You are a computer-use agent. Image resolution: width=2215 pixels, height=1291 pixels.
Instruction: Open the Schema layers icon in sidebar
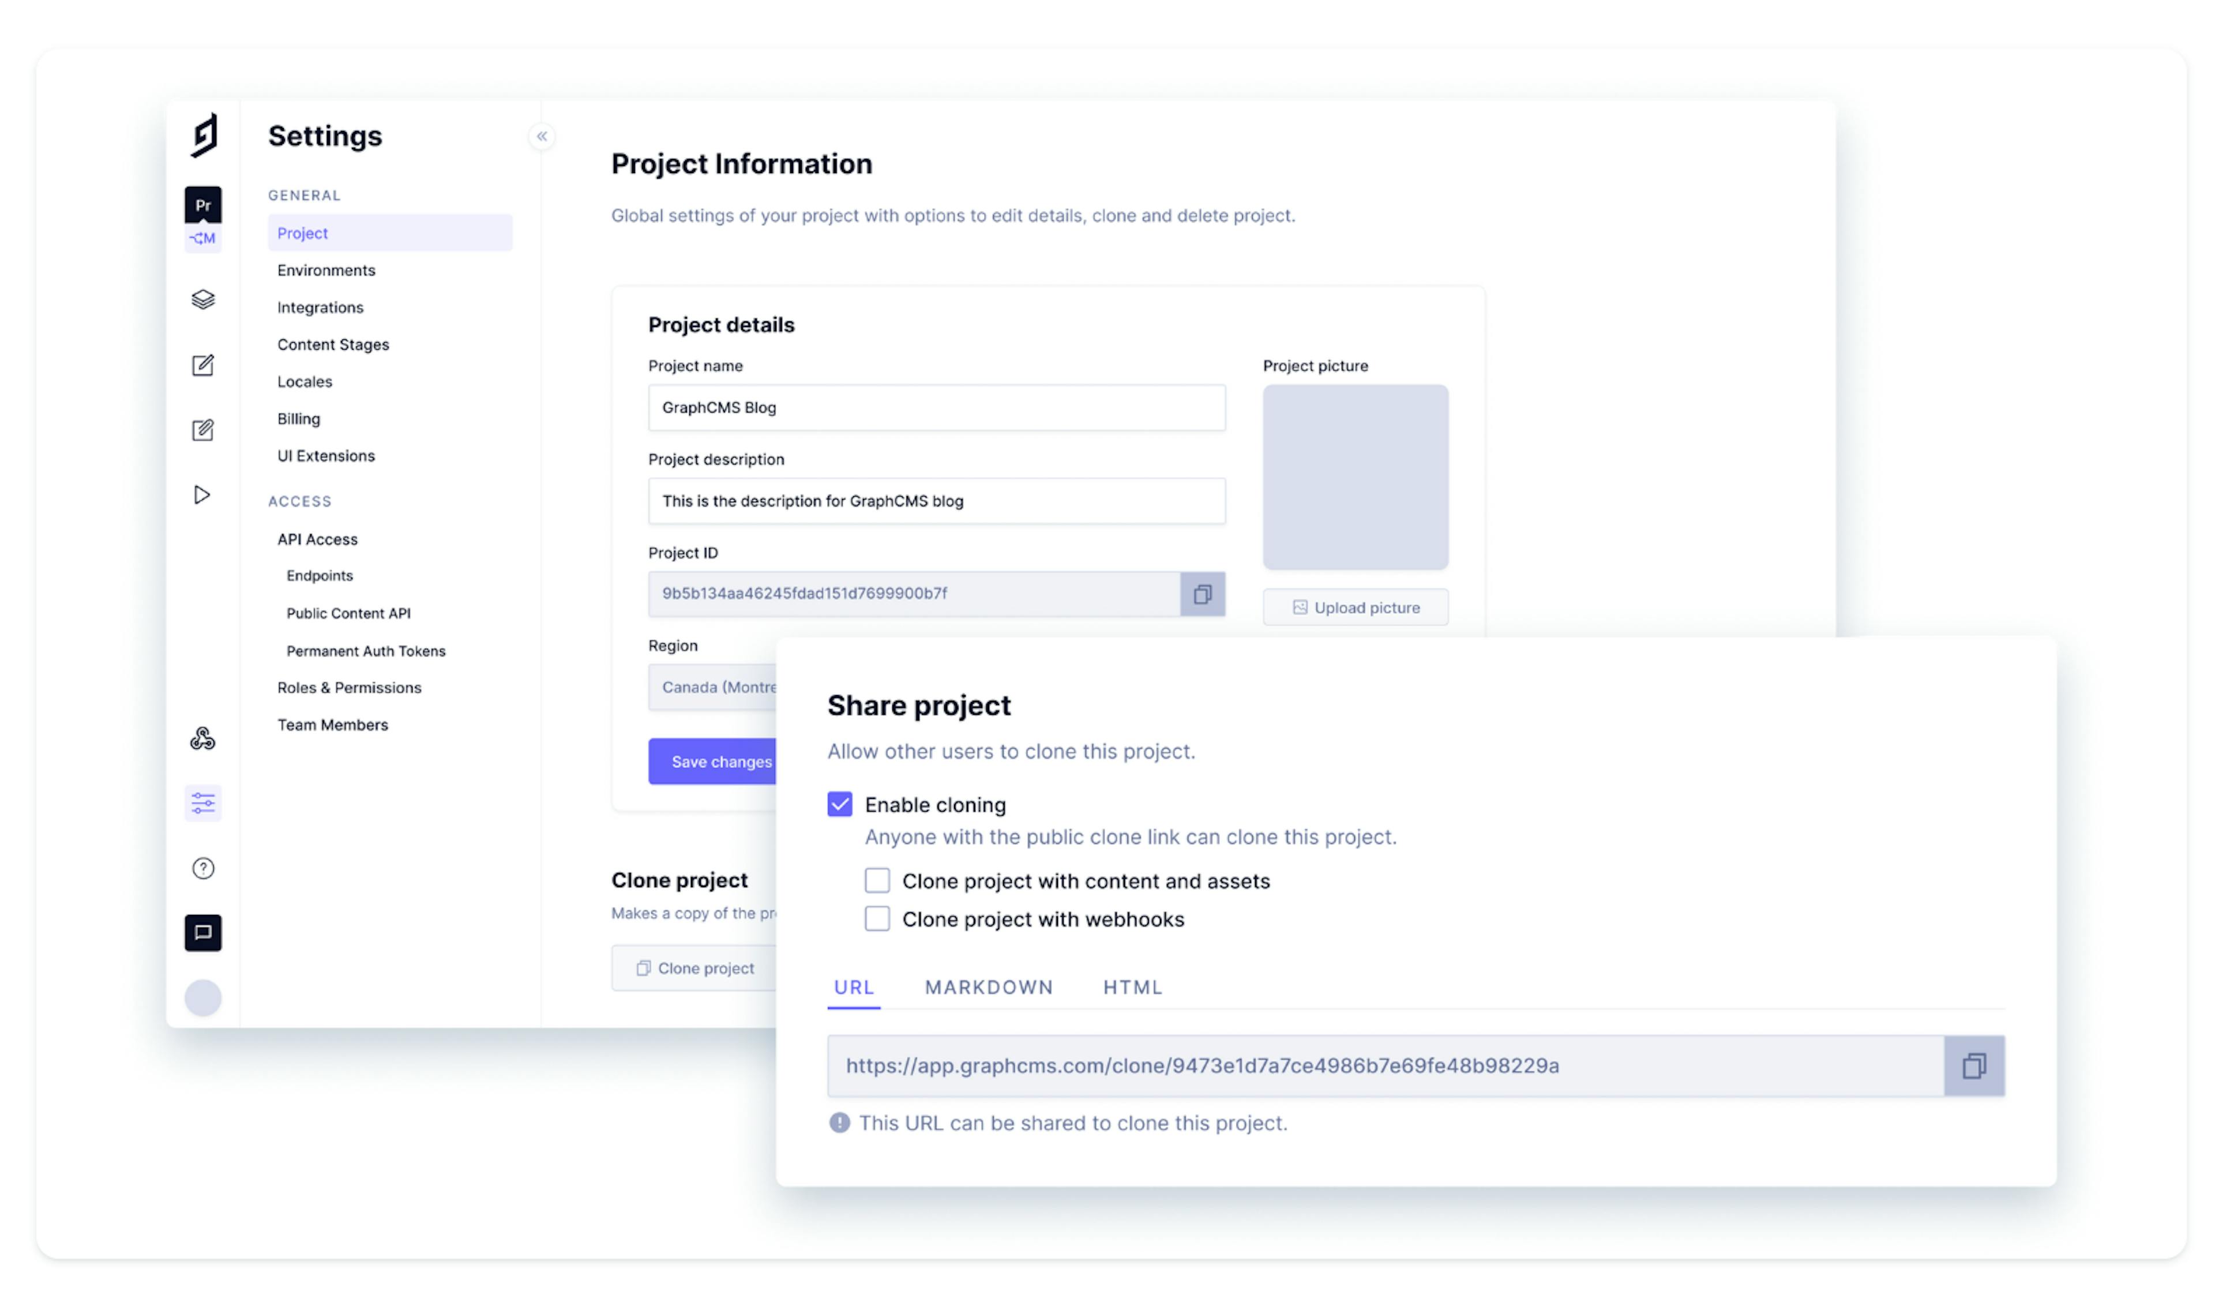click(x=203, y=300)
